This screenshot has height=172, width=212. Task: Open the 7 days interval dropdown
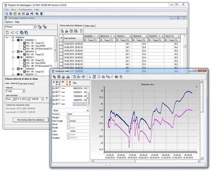(23, 91)
